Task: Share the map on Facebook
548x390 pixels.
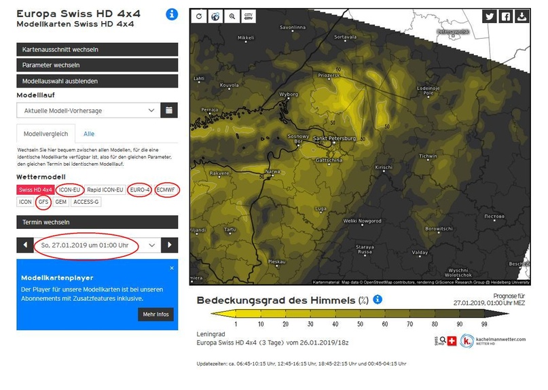Action: point(506,16)
